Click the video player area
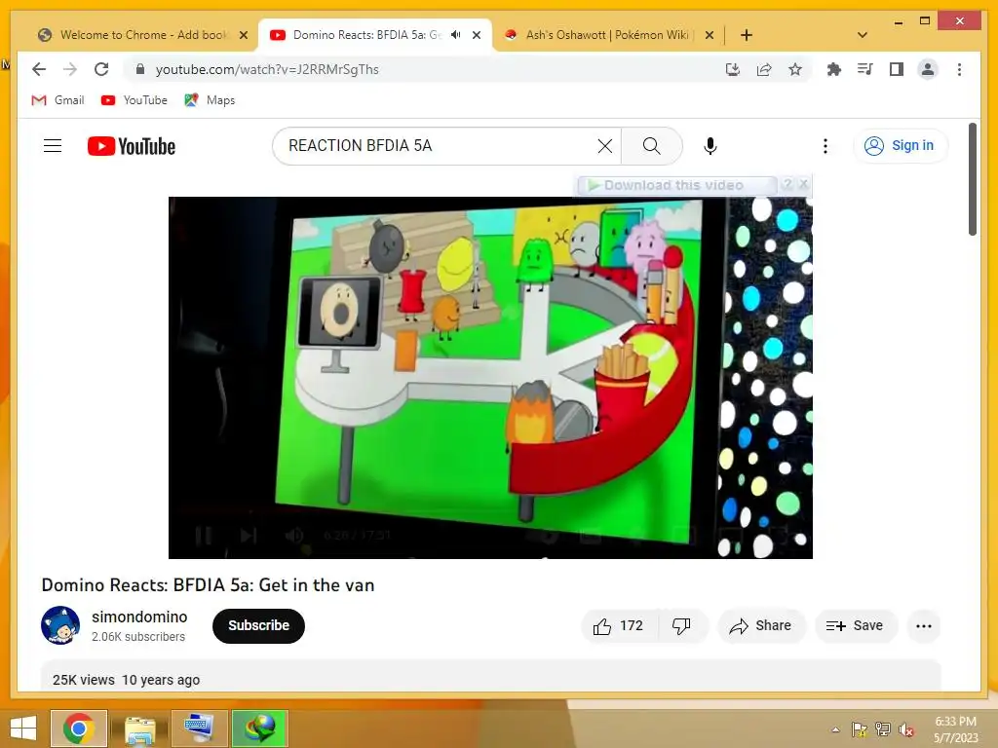Screen dimensions: 998x748 point(490,377)
